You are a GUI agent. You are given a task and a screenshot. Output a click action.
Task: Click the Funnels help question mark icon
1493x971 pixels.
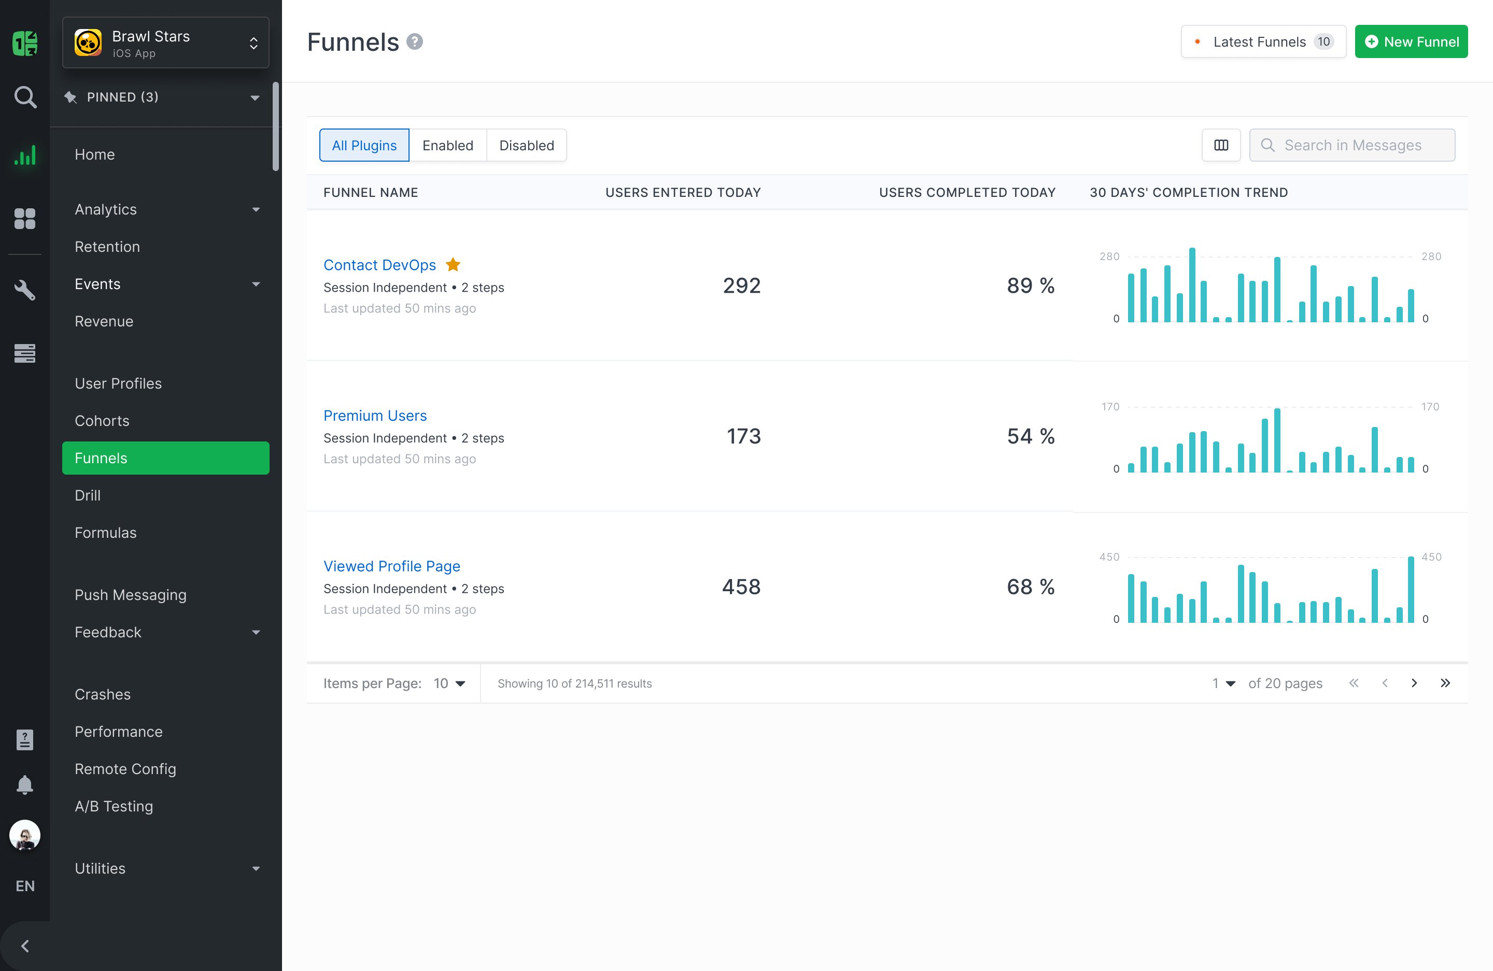click(415, 42)
